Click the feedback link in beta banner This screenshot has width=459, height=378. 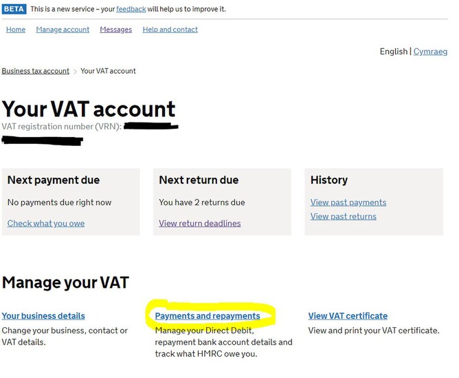click(x=130, y=9)
